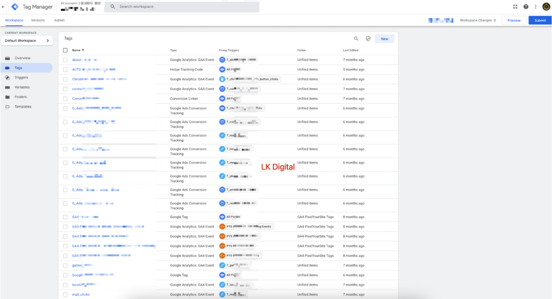The height and width of the screenshot is (299, 552).
Task: Click Workspace Changes: 0 text
Action: coord(478,20)
